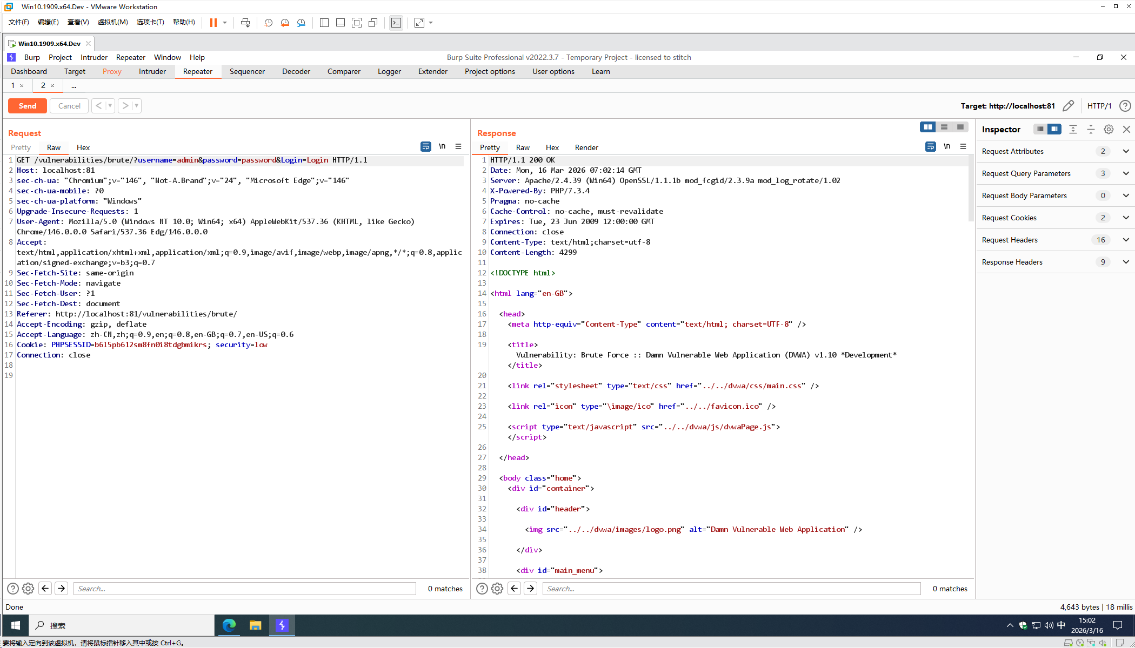Toggle word wrap icon in Request panel

[x=426, y=146]
